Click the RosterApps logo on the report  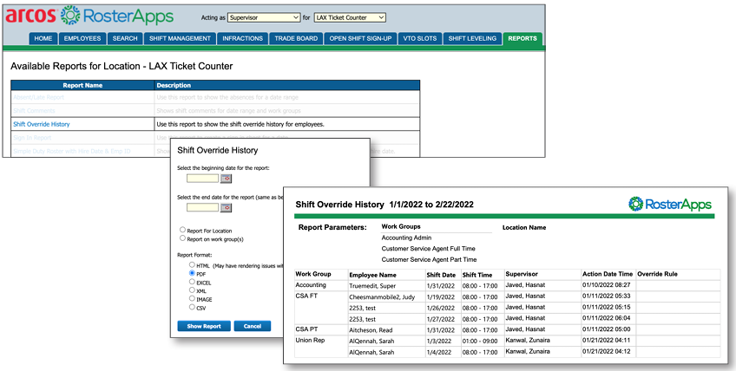[669, 204]
